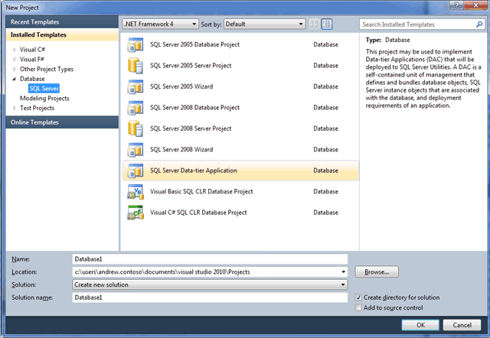Click the Visual Basic SQL CLR Database Project icon
Viewport: 490px width, 338px height.
[136, 192]
